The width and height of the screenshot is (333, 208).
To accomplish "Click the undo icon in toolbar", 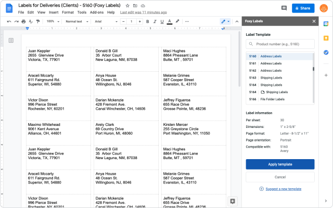I will point(9,21).
